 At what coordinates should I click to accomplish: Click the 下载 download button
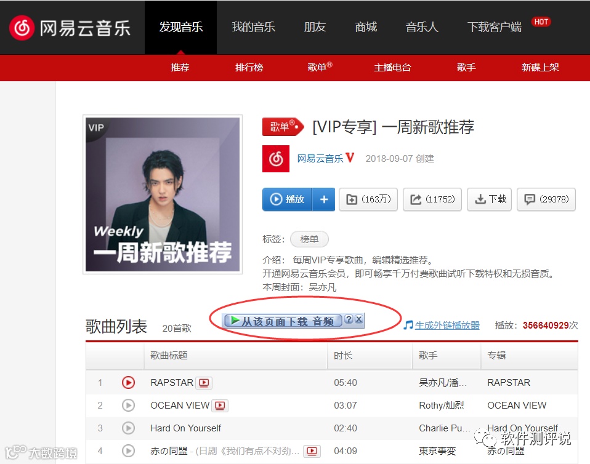click(489, 199)
